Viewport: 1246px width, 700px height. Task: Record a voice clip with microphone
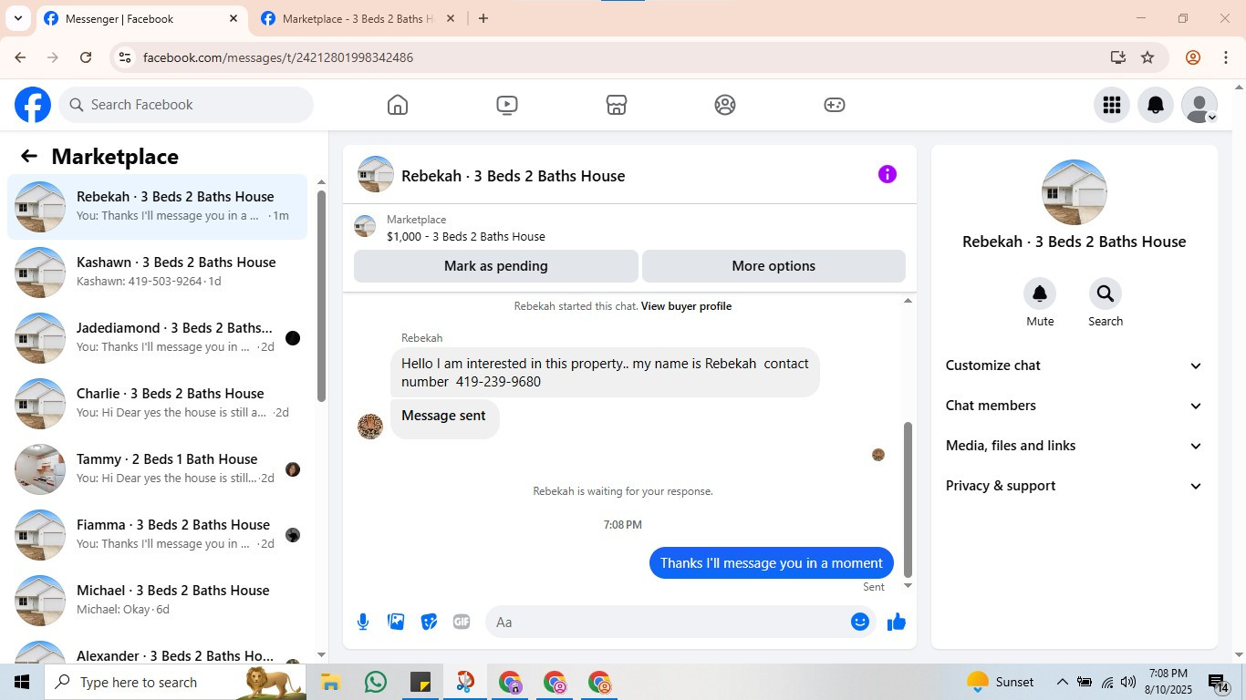[363, 622]
